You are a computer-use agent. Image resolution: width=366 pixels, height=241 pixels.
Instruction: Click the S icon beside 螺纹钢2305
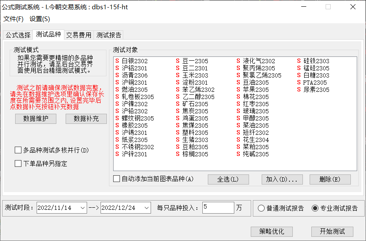tap(117, 118)
